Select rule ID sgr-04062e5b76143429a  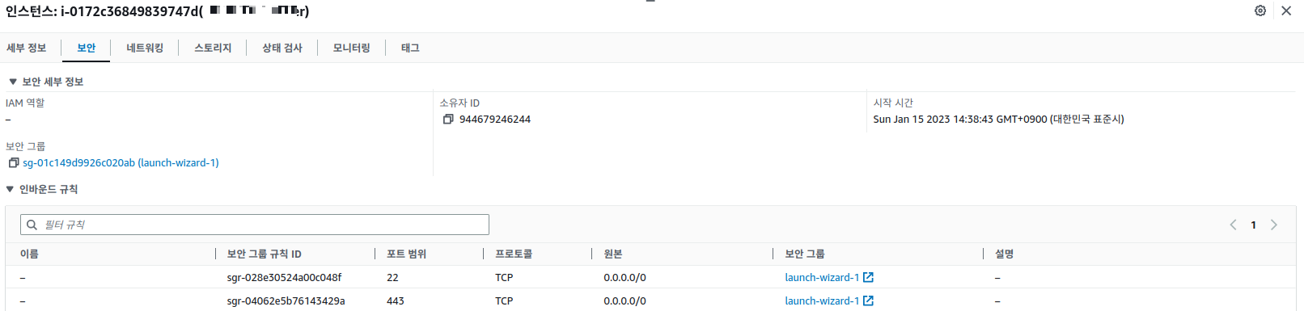point(286,300)
